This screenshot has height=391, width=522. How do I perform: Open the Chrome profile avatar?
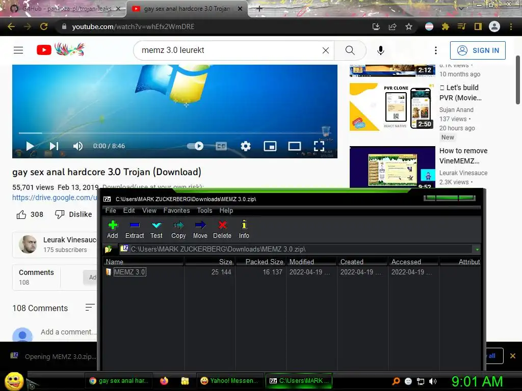click(494, 26)
